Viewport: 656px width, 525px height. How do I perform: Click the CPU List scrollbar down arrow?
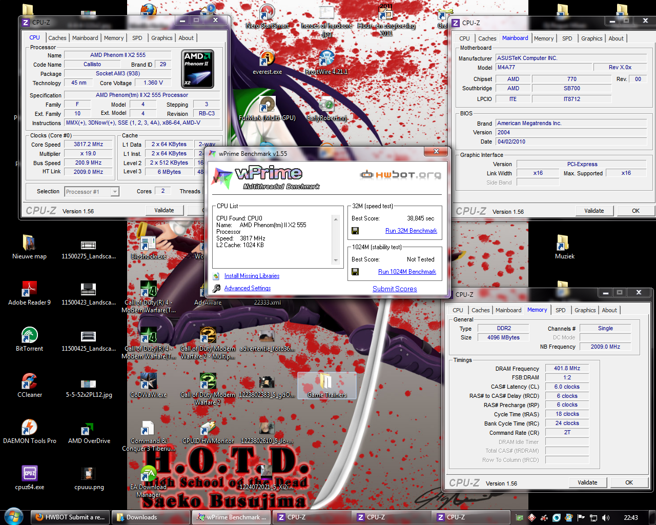336,260
